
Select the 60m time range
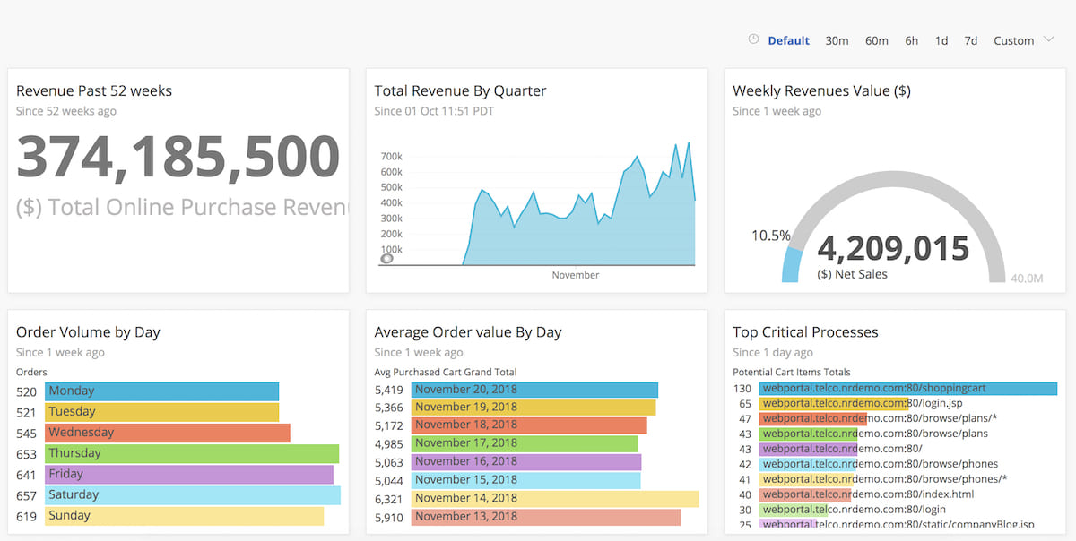876,39
